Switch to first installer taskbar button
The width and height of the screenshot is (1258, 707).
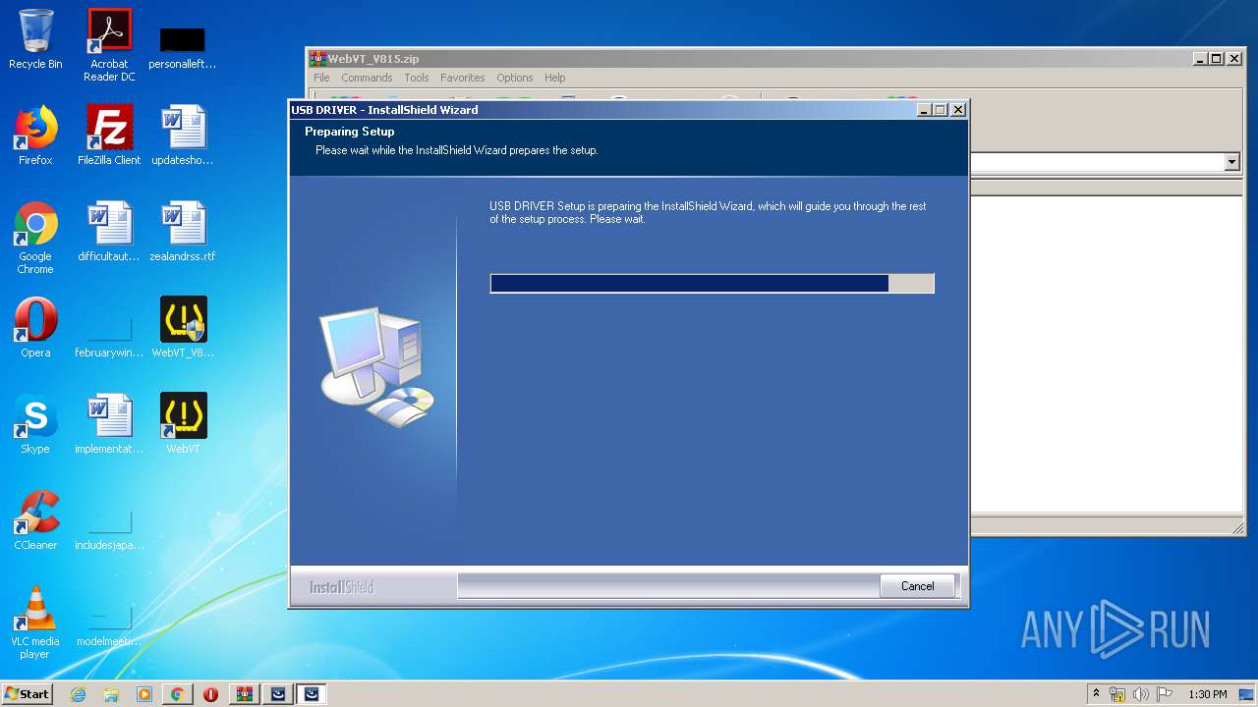click(x=278, y=694)
